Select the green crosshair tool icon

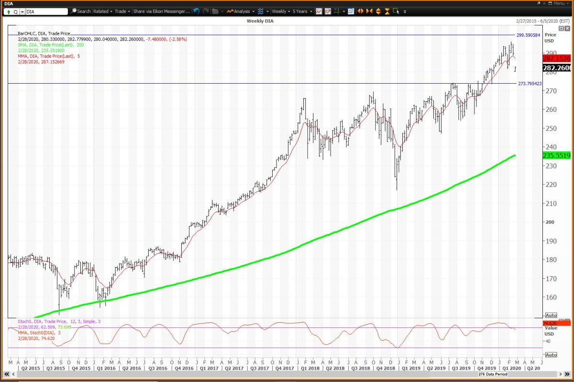coord(337,11)
